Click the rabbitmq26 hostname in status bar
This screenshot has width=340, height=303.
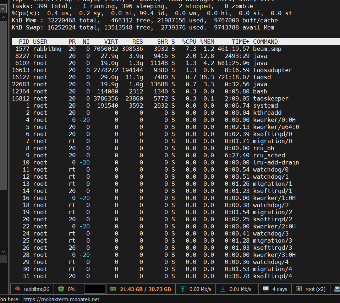pos(37,289)
